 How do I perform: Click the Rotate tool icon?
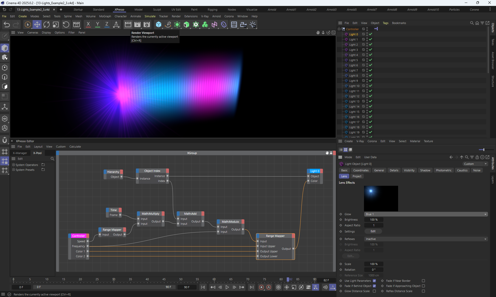click(47, 25)
